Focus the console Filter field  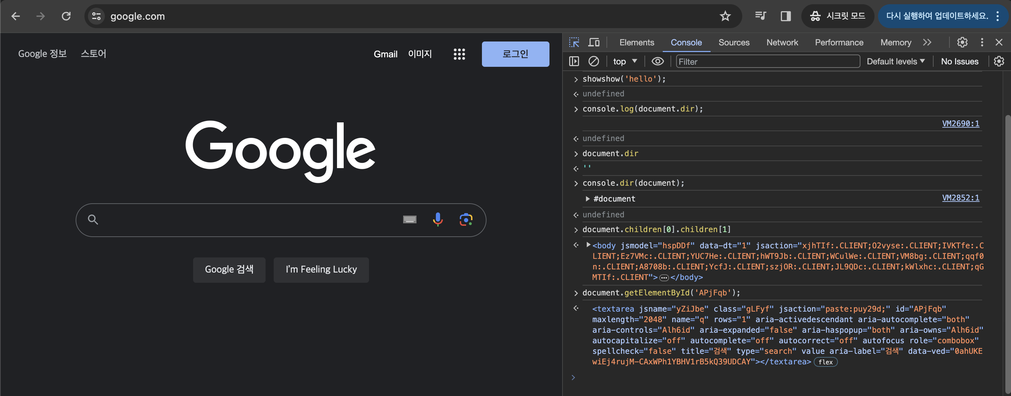click(768, 62)
